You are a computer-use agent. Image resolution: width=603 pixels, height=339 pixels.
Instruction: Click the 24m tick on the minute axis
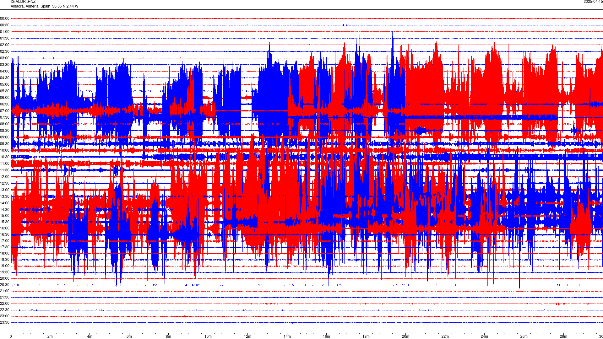point(484,336)
